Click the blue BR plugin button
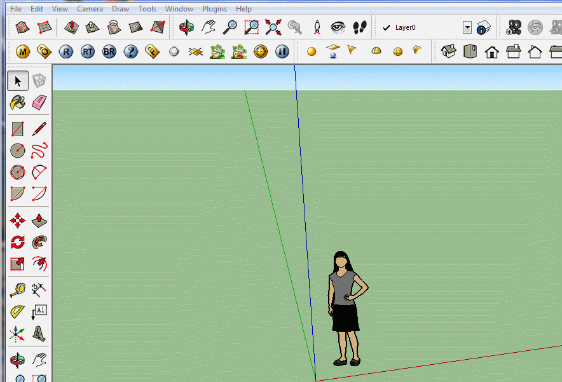The width and height of the screenshot is (562, 382). (109, 52)
